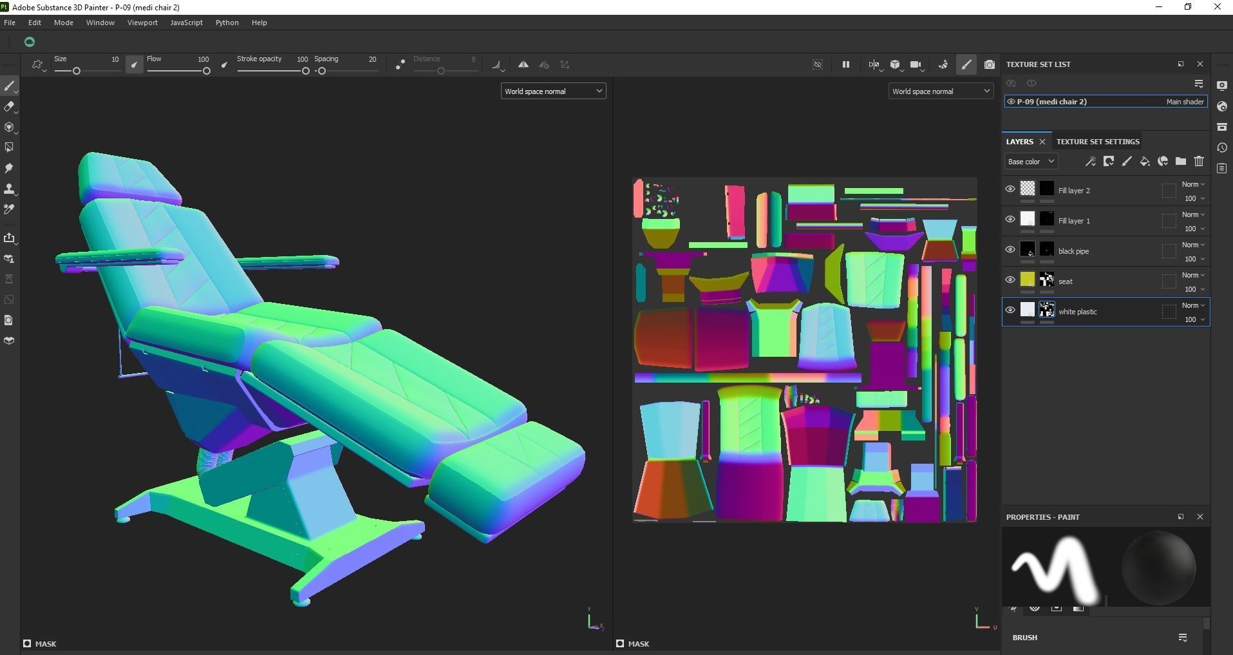
Task: Open blend mode dropdown for black pipe
Action: (x=1193, y=245)
